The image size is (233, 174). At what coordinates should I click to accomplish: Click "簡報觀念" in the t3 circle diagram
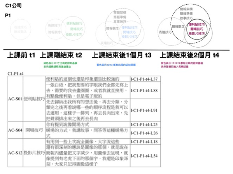click(112, 28)
